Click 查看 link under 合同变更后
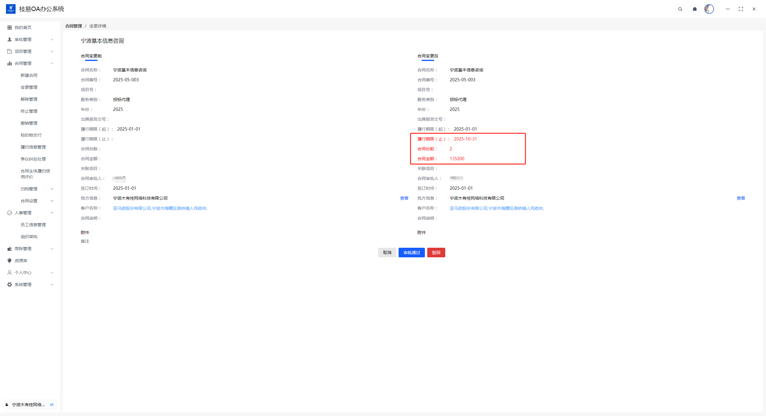 click(741, 198)
